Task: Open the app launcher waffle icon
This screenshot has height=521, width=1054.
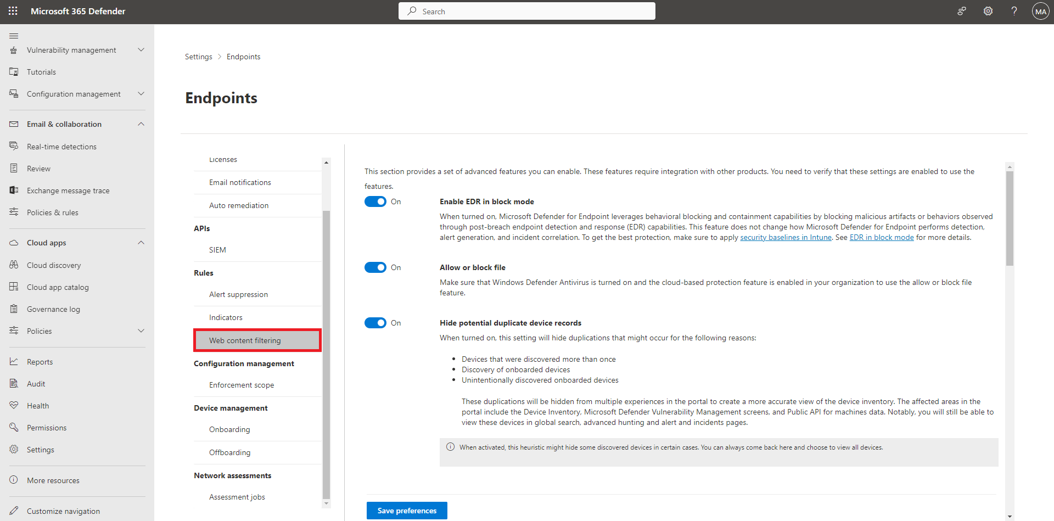Action: tap(13, 11)
